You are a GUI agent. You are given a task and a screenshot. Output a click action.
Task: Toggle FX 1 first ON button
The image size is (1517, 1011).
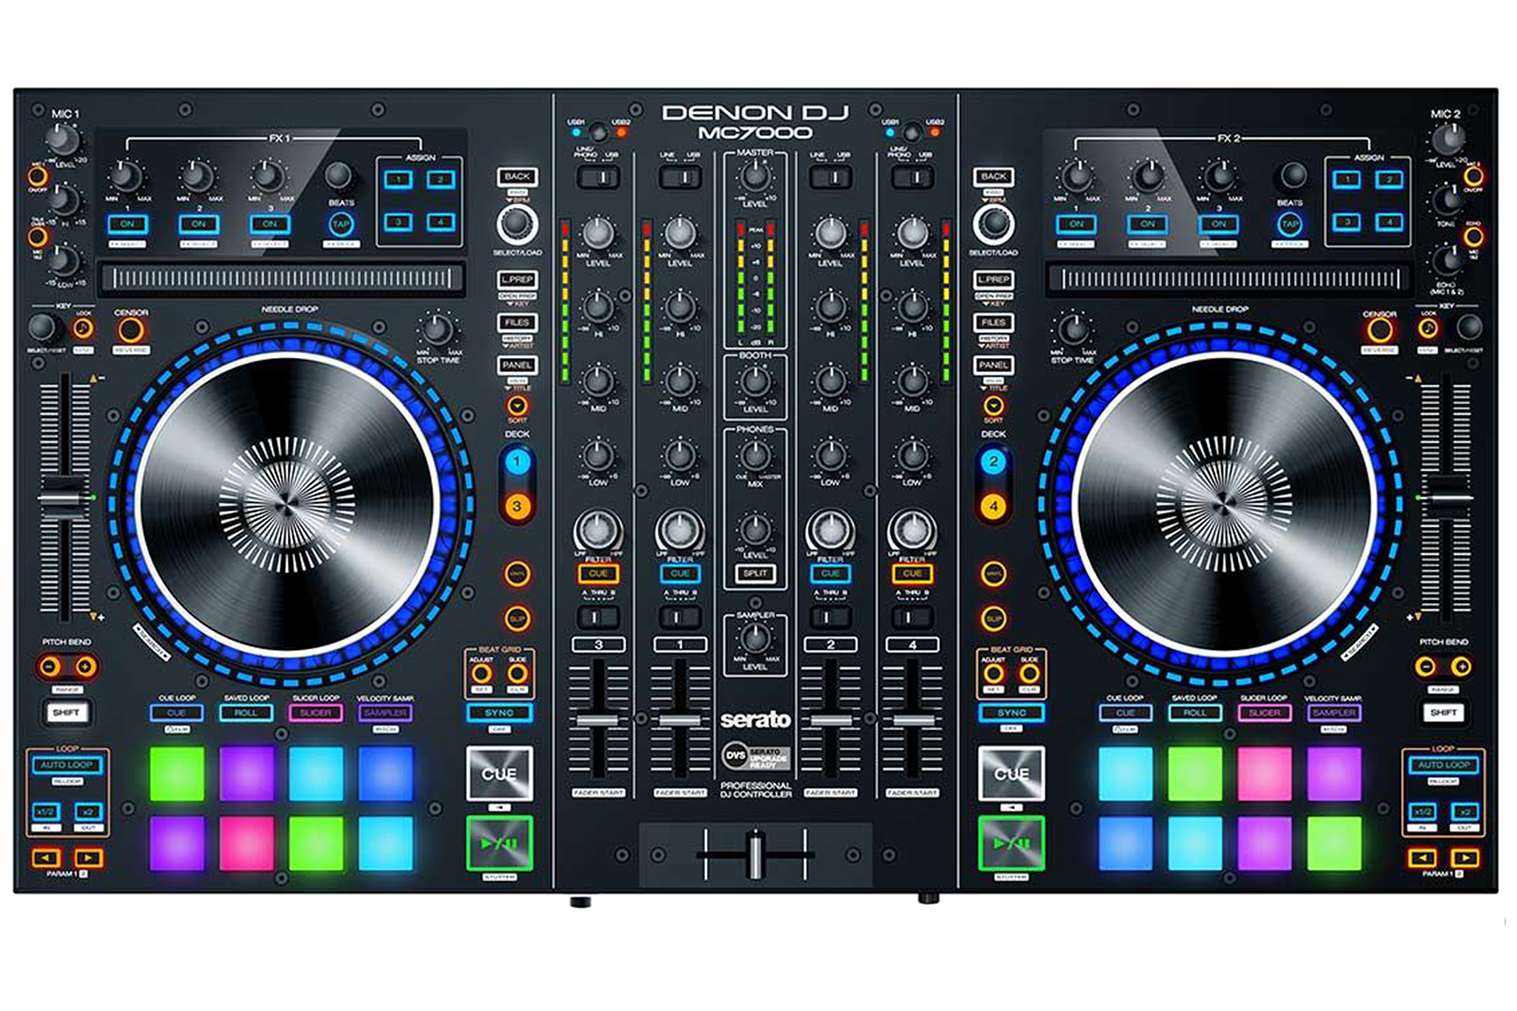click(x=127, y=224)
